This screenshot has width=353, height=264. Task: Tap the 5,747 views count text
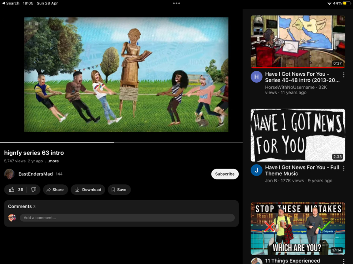click(15, 161)
